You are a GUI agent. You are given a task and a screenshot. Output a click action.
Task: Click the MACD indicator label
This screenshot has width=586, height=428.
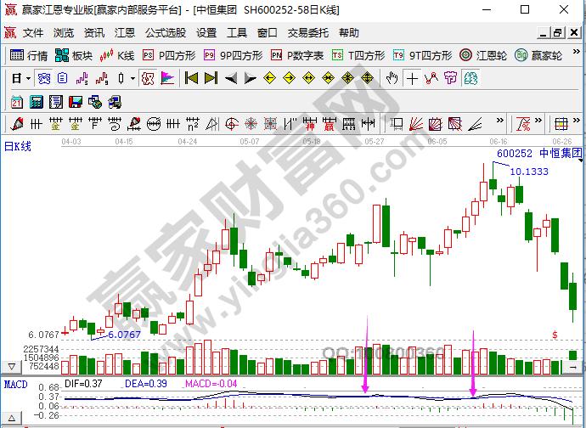pyautogui.click(x=15, y=385)
